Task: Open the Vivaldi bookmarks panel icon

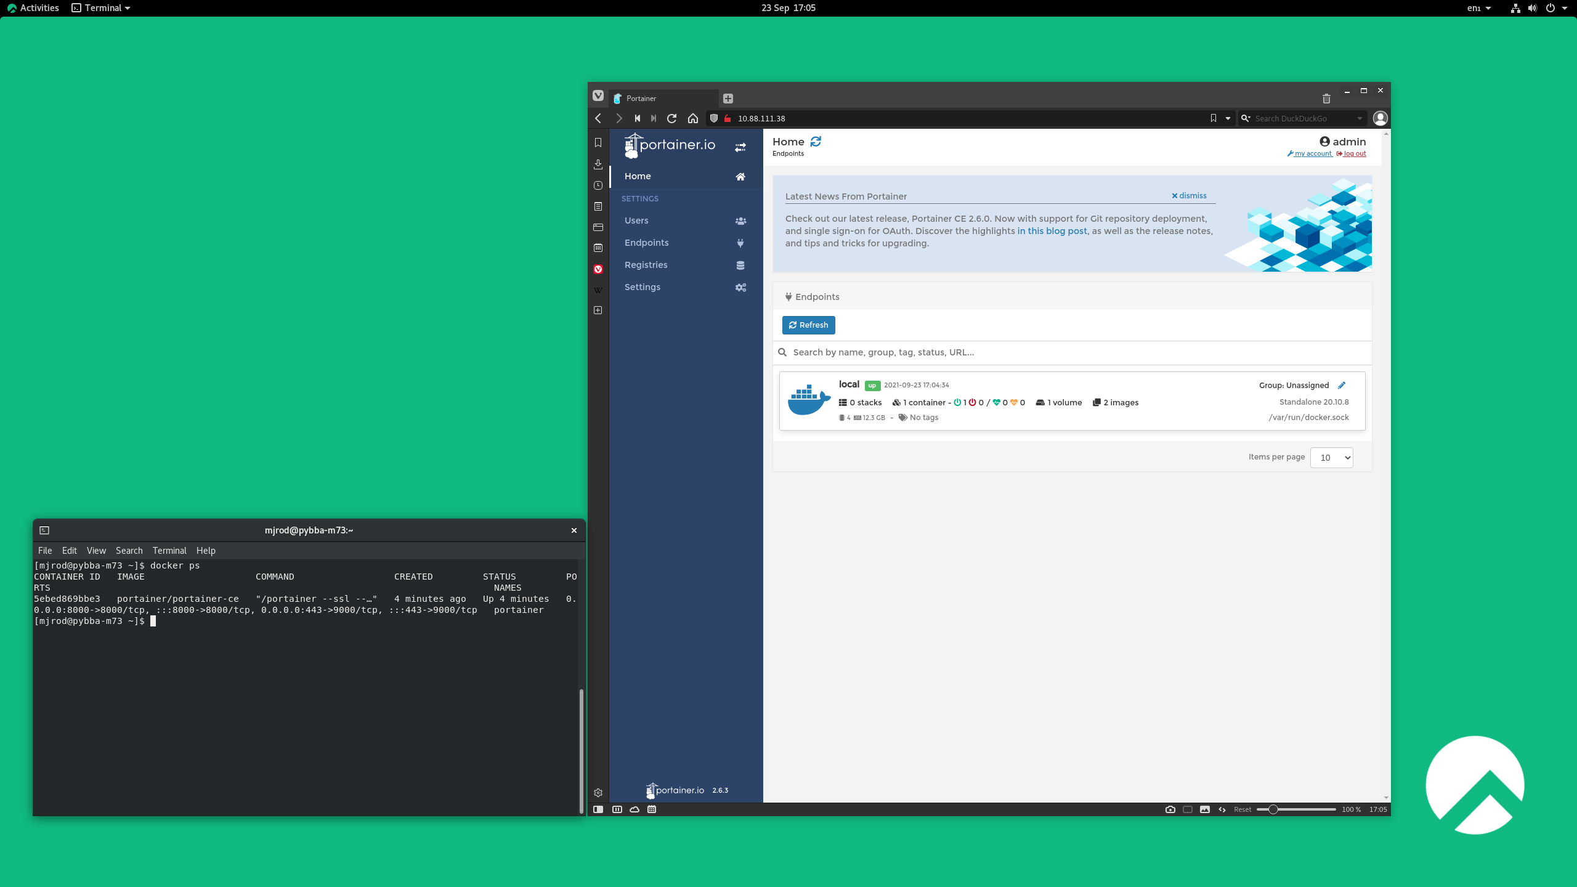Action: 598,143
